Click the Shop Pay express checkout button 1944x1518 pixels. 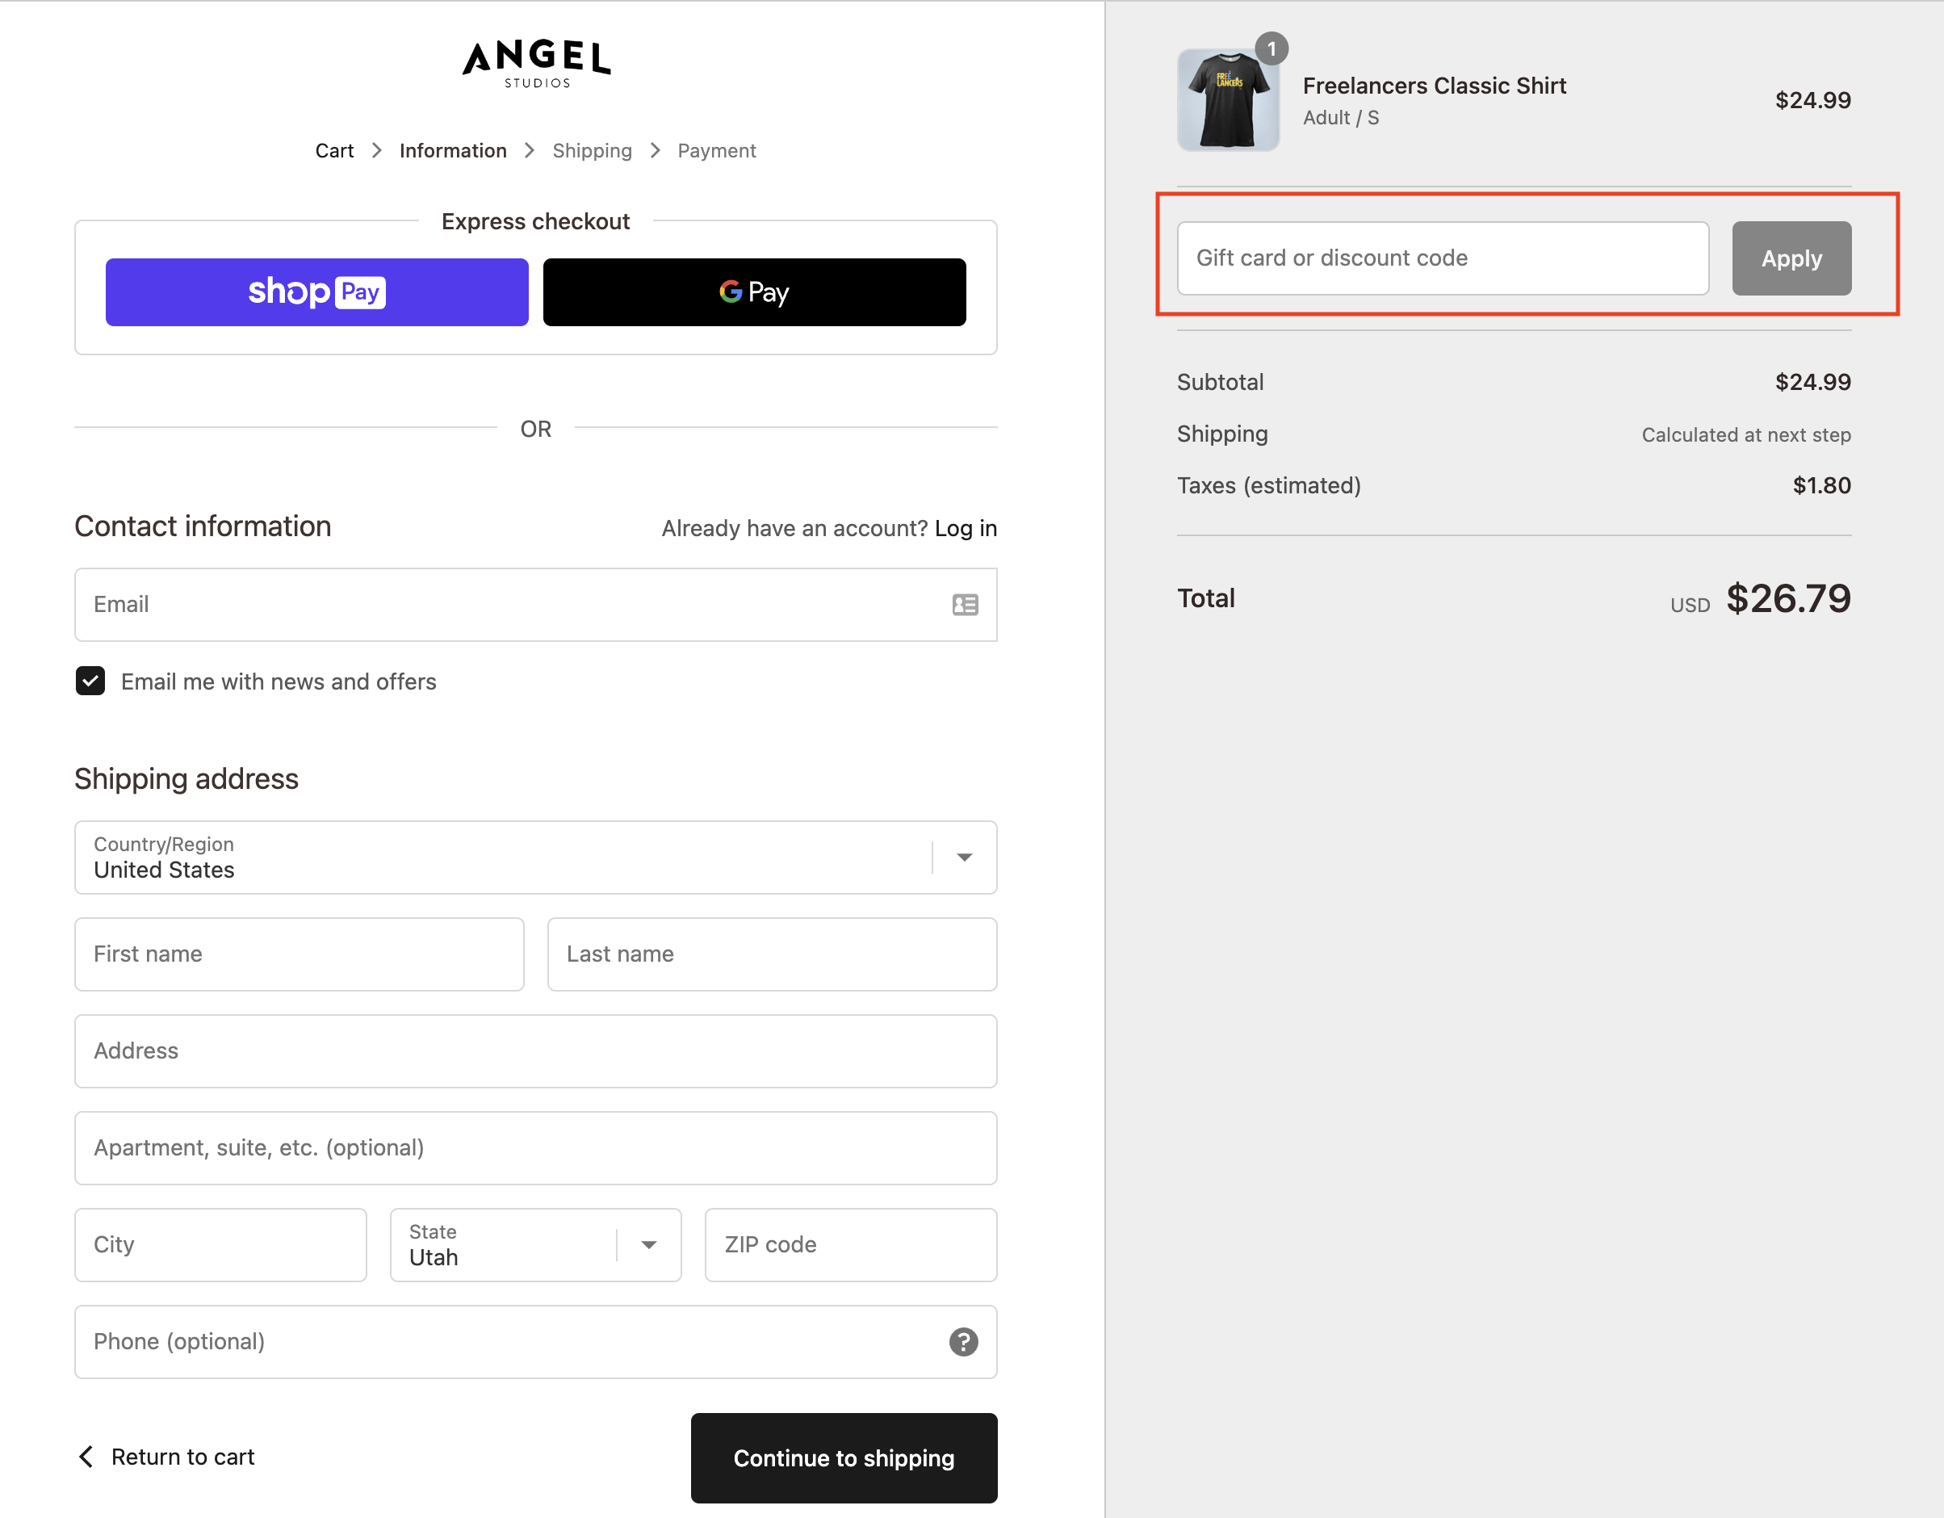point(316,291)
